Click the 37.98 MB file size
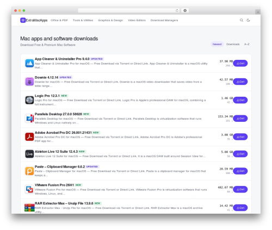The width and height of the screenshot is (272, 230). click(x=226, y=61)
